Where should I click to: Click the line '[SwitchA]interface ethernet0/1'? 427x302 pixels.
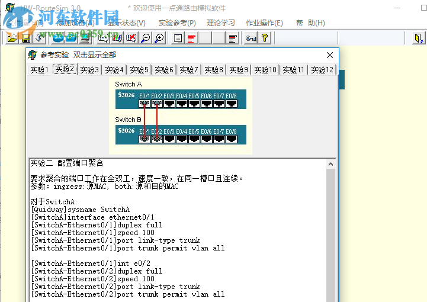click(92, 217)
